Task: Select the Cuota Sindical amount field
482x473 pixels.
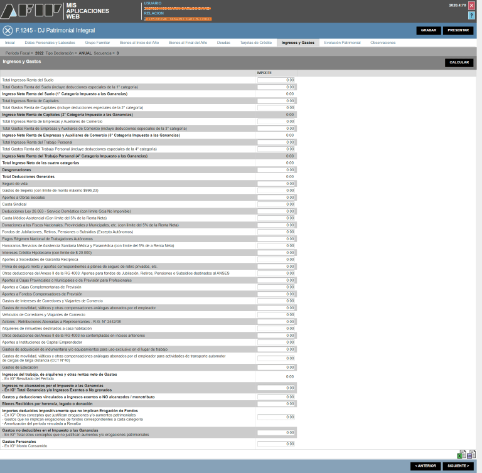Action: [x=276, y=204]
